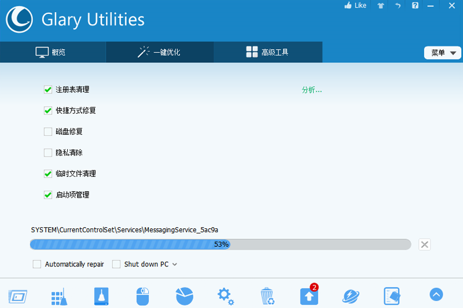The height and width of the screenshot is (308, 463).
Task: Click the first bottom toolbar screen icon
Action: [18, 296]
